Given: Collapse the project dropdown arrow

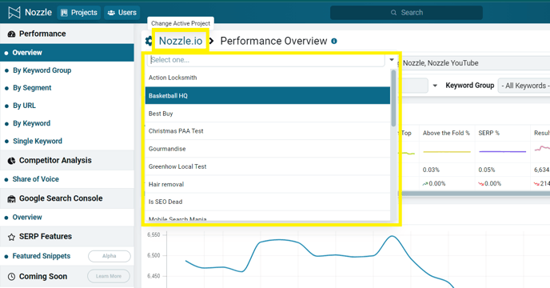Looking at the screenshot, I should 392,60.
